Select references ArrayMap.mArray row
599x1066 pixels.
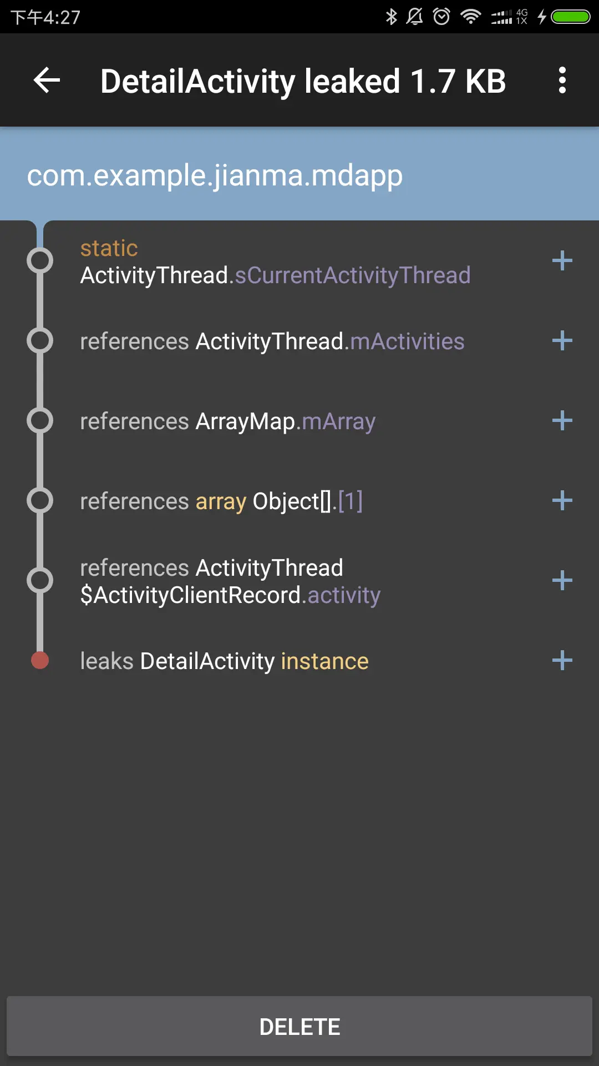[x=299, y=421]
